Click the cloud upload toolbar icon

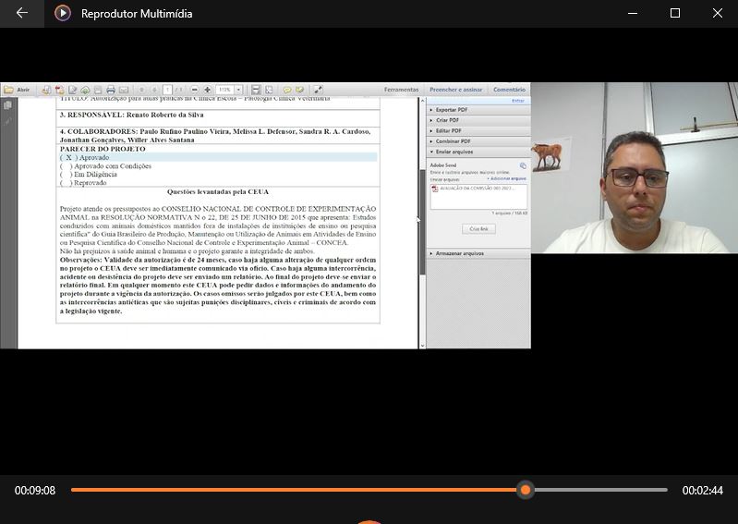[85, 90]
